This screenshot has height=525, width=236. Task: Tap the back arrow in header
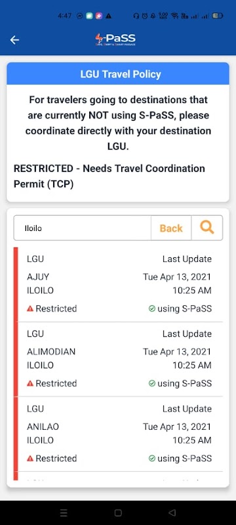click(x=14, y=40)
